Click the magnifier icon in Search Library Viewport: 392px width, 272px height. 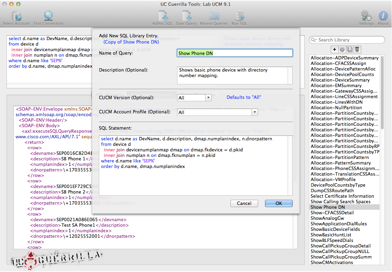coord(314,40)
